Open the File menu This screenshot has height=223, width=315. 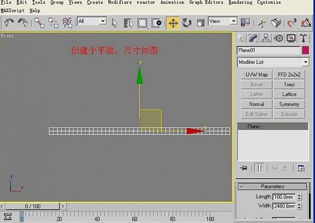(6, 2)
